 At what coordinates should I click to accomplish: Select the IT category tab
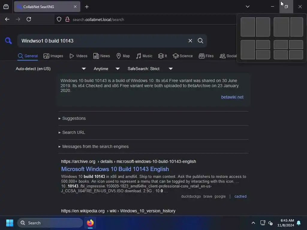click(162, 56)
